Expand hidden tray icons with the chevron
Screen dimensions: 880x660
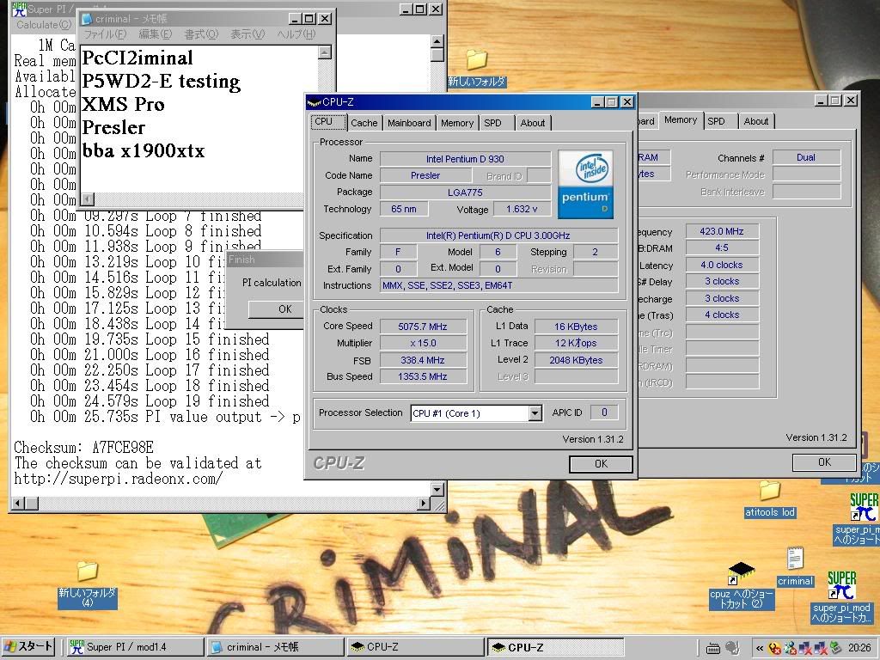pos(760,648)
